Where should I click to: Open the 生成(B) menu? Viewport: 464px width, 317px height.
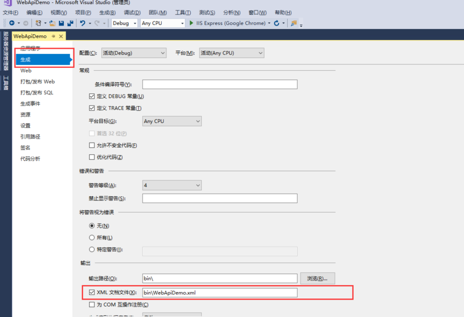click(x=107, y=12)
